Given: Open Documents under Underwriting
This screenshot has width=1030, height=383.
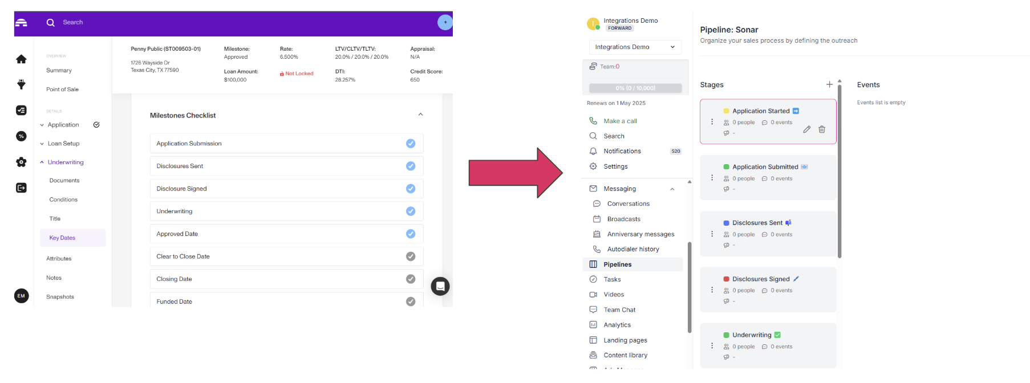Looking at the screenshot, I should [x=64, y=181].
